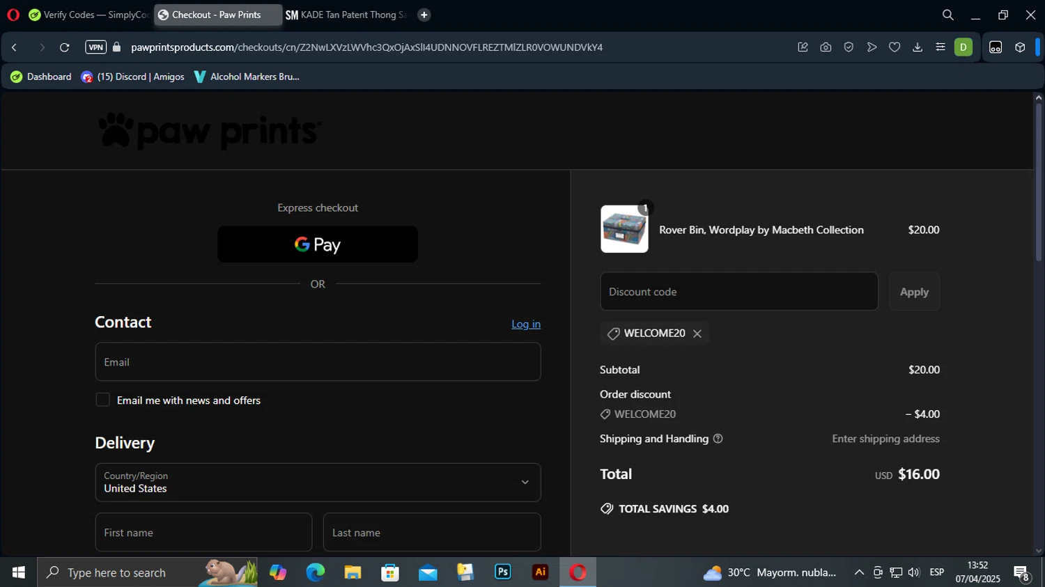Click the Total $16.00 amount
1045x587 pixels.
pos(919,474)
